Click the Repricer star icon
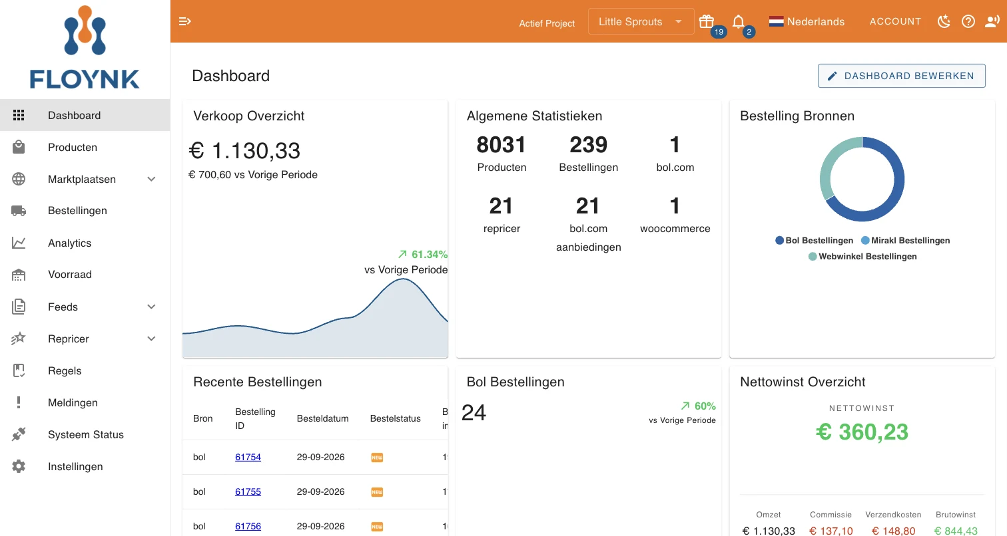 coord(19,338)
